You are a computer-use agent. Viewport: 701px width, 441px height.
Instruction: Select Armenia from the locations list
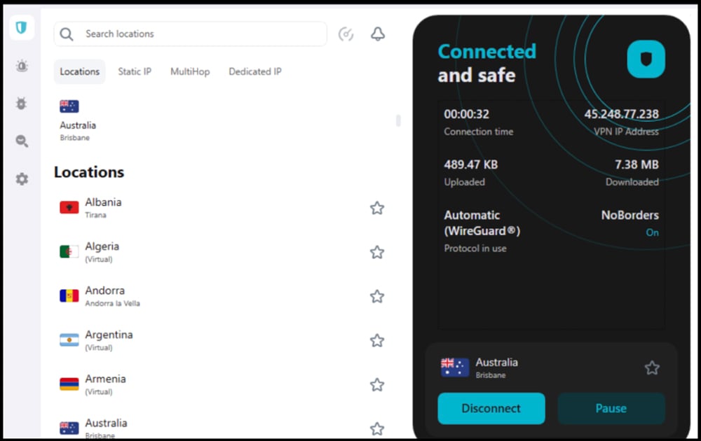[105, 384]
